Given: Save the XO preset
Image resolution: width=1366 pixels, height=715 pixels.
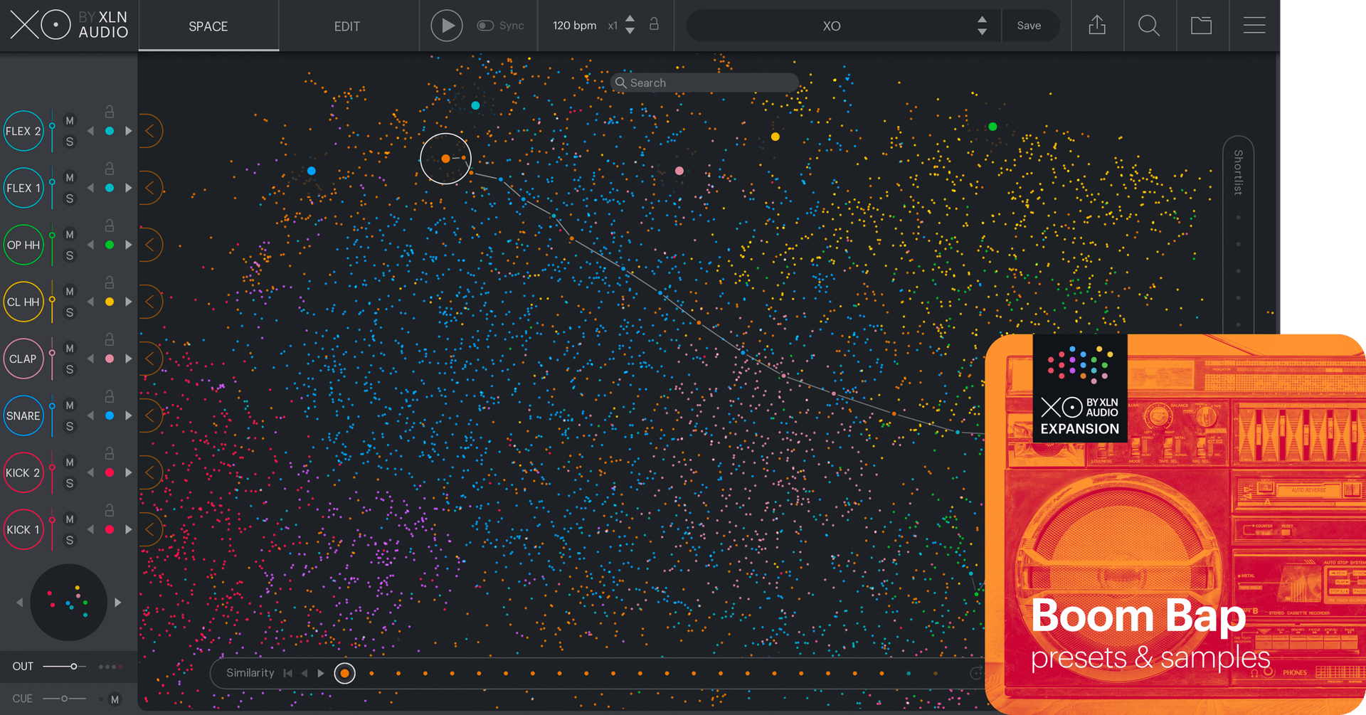Looking at the screenshot, I should [1029, 26].
